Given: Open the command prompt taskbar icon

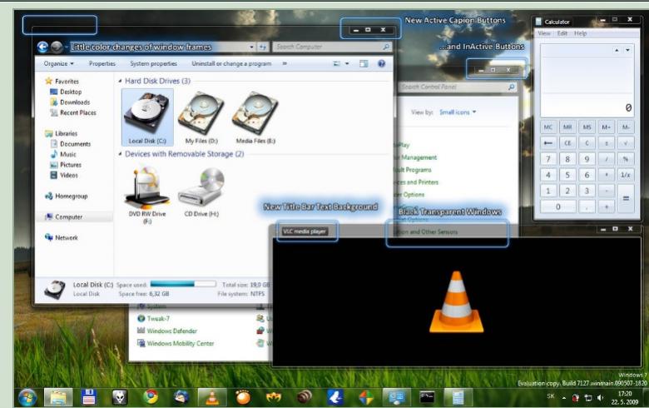Looking at the screenshot, I should pyautogui.click(x=427, y=397).
